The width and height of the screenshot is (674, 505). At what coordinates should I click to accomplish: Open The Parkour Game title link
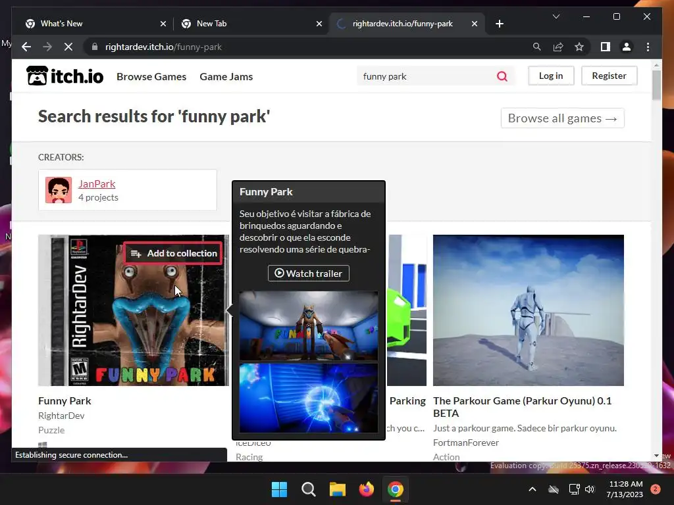(522, 406)
